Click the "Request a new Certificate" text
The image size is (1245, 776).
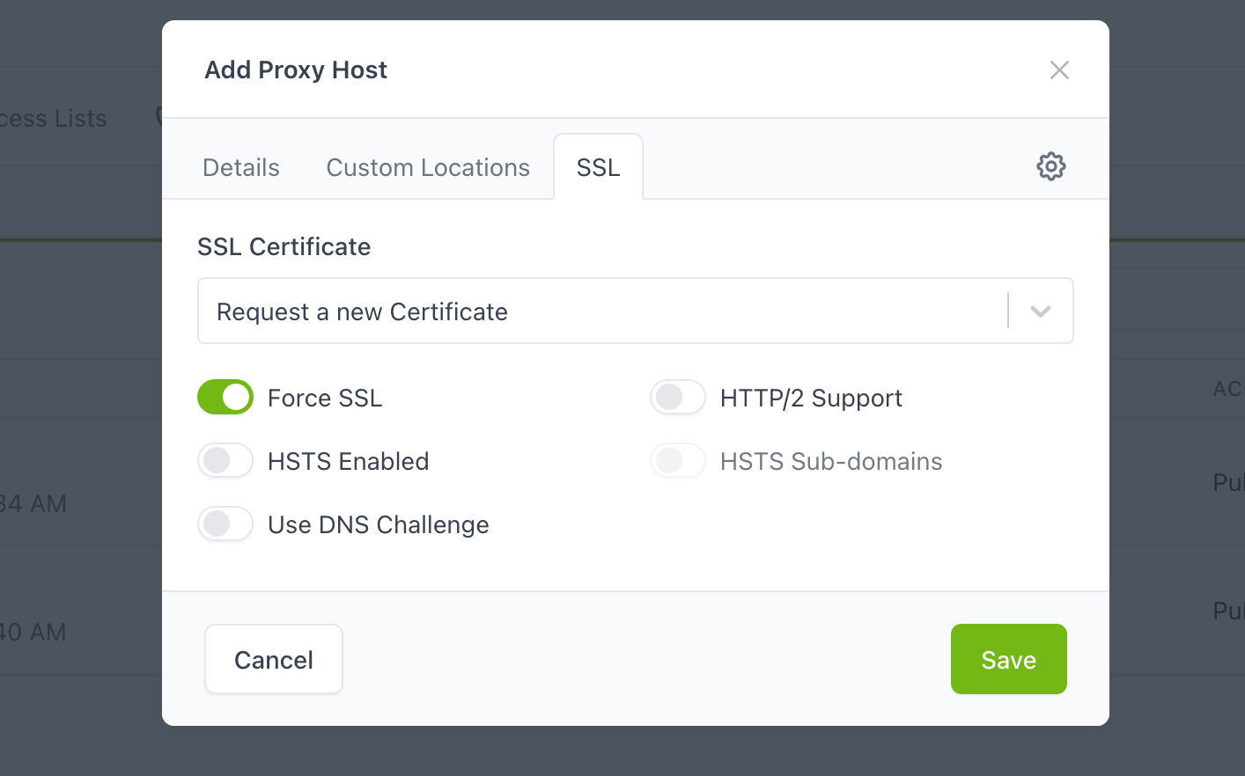(362, 312)
